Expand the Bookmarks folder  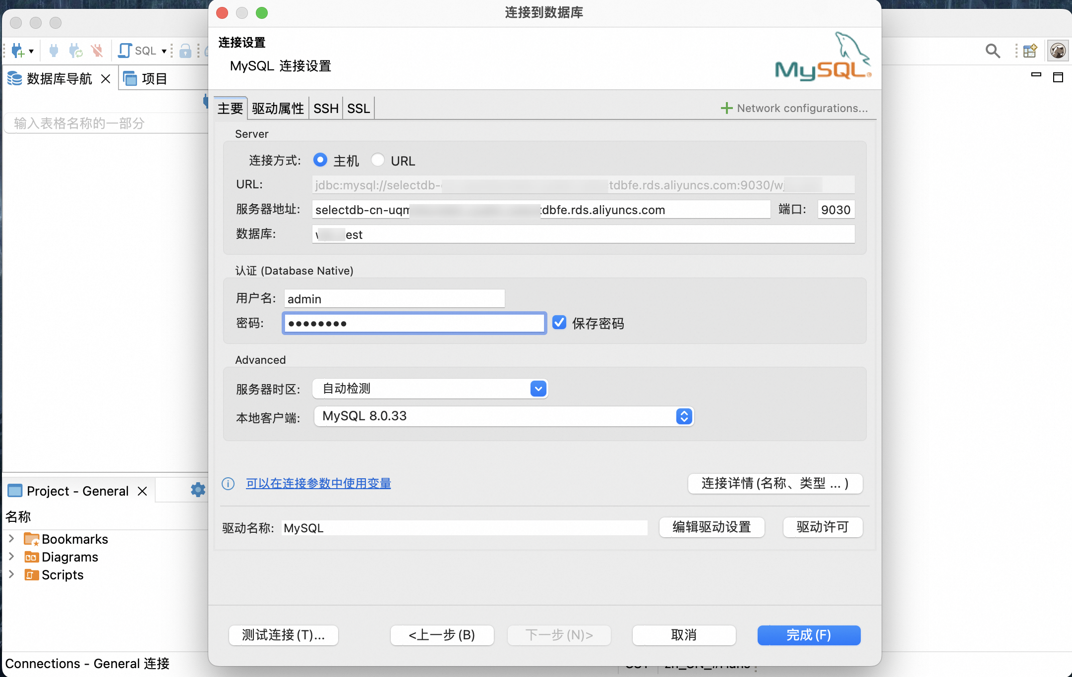coord(11,539)
